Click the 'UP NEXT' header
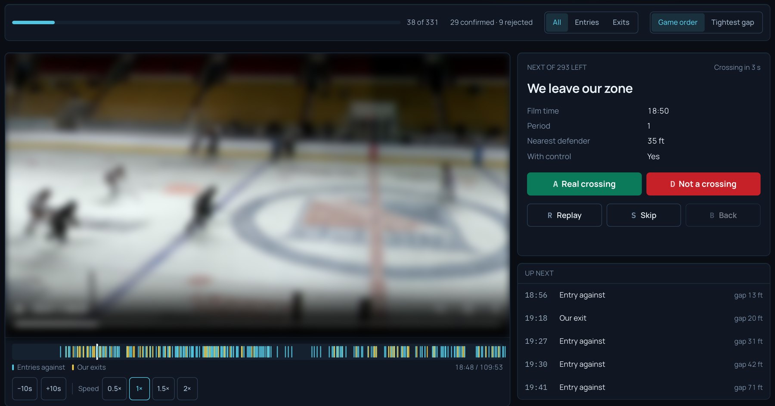775x406 pixels. (539, 273)
